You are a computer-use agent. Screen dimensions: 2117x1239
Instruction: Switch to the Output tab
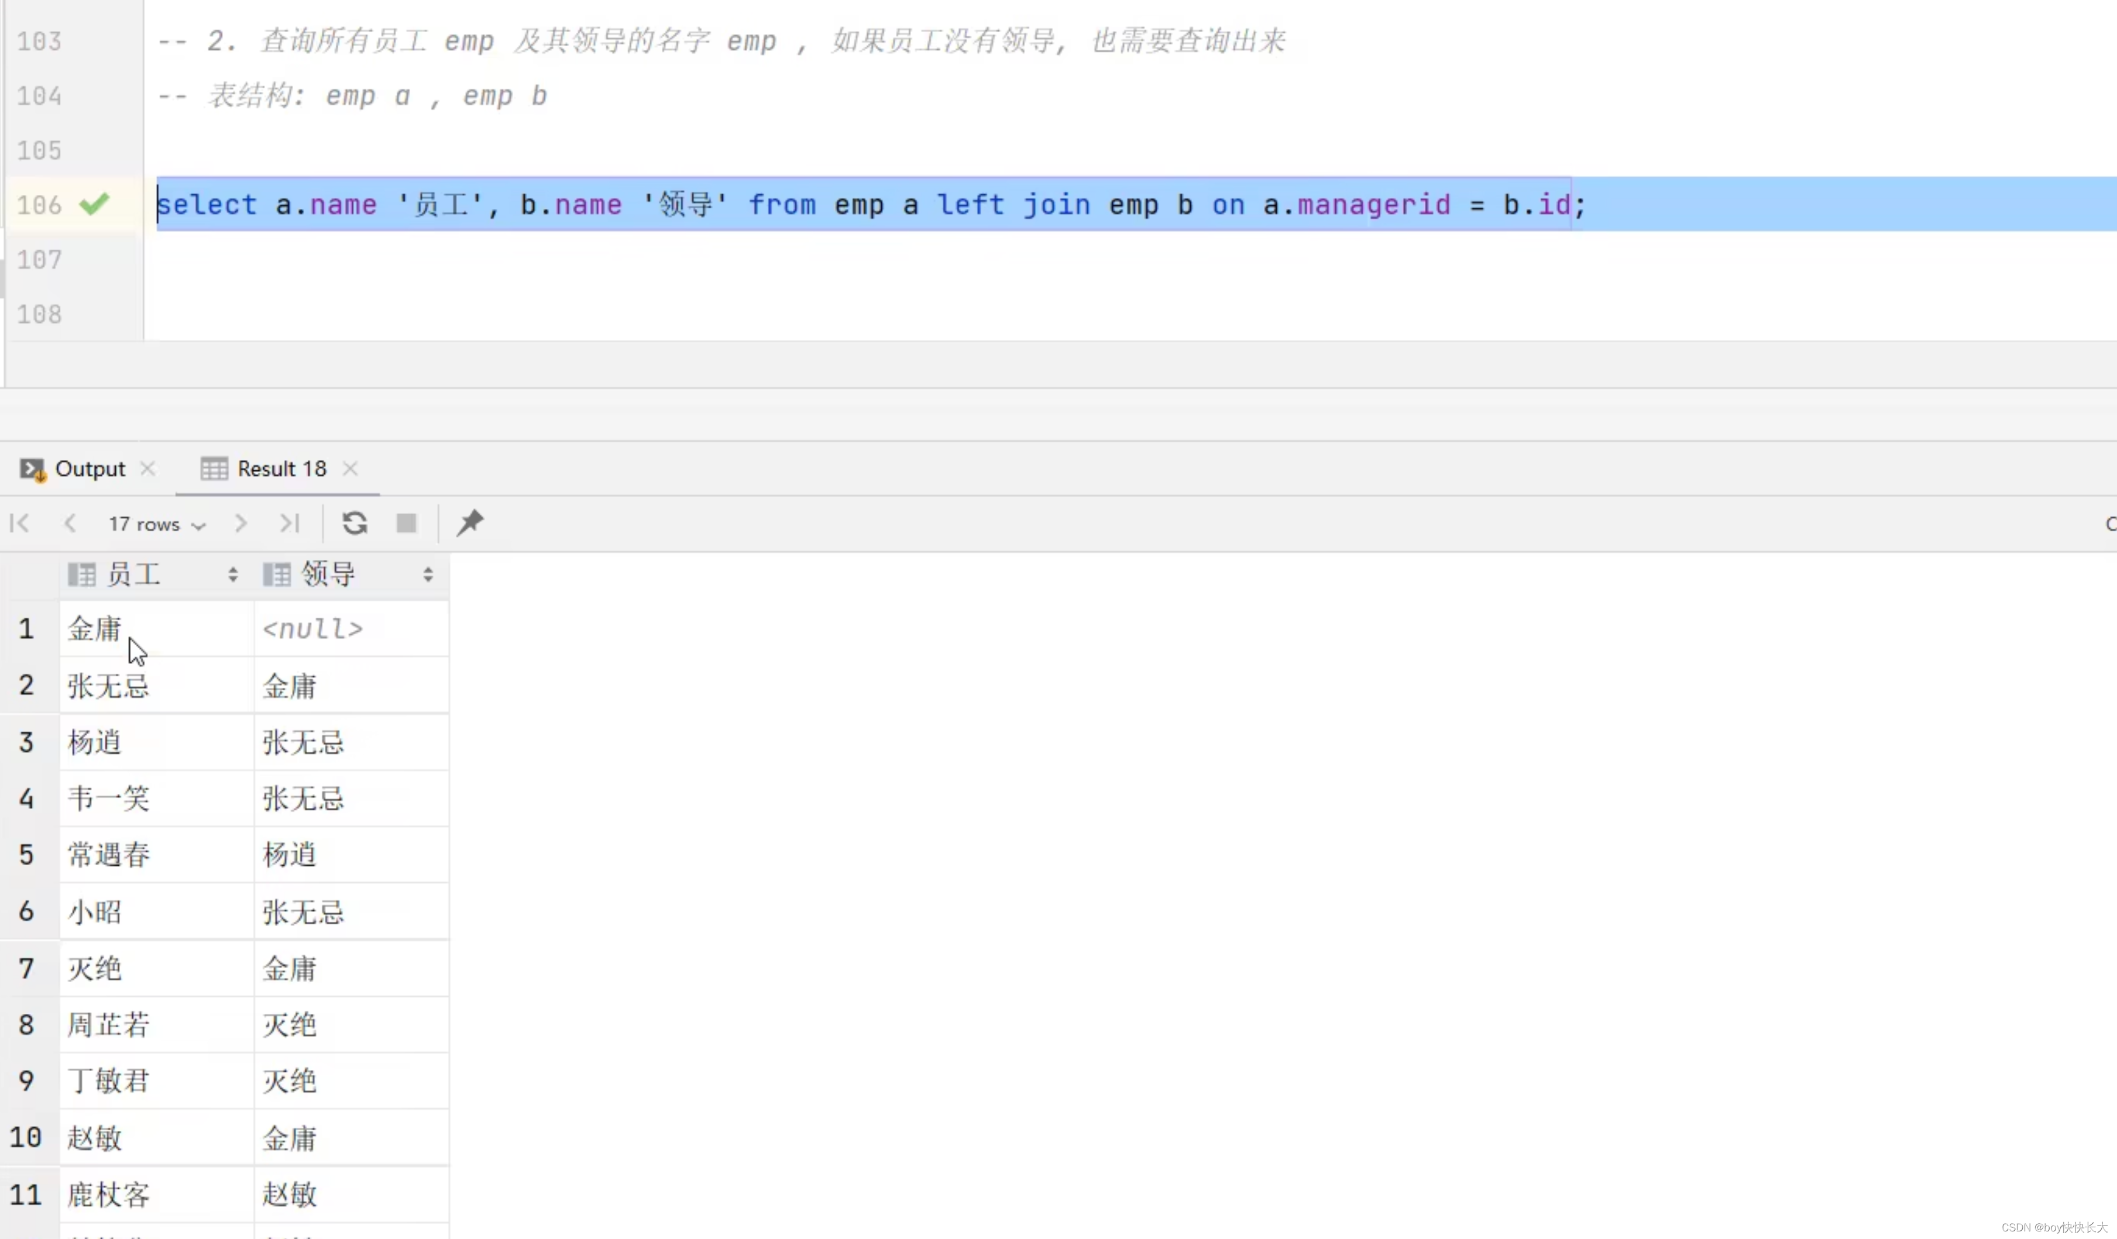90,469
